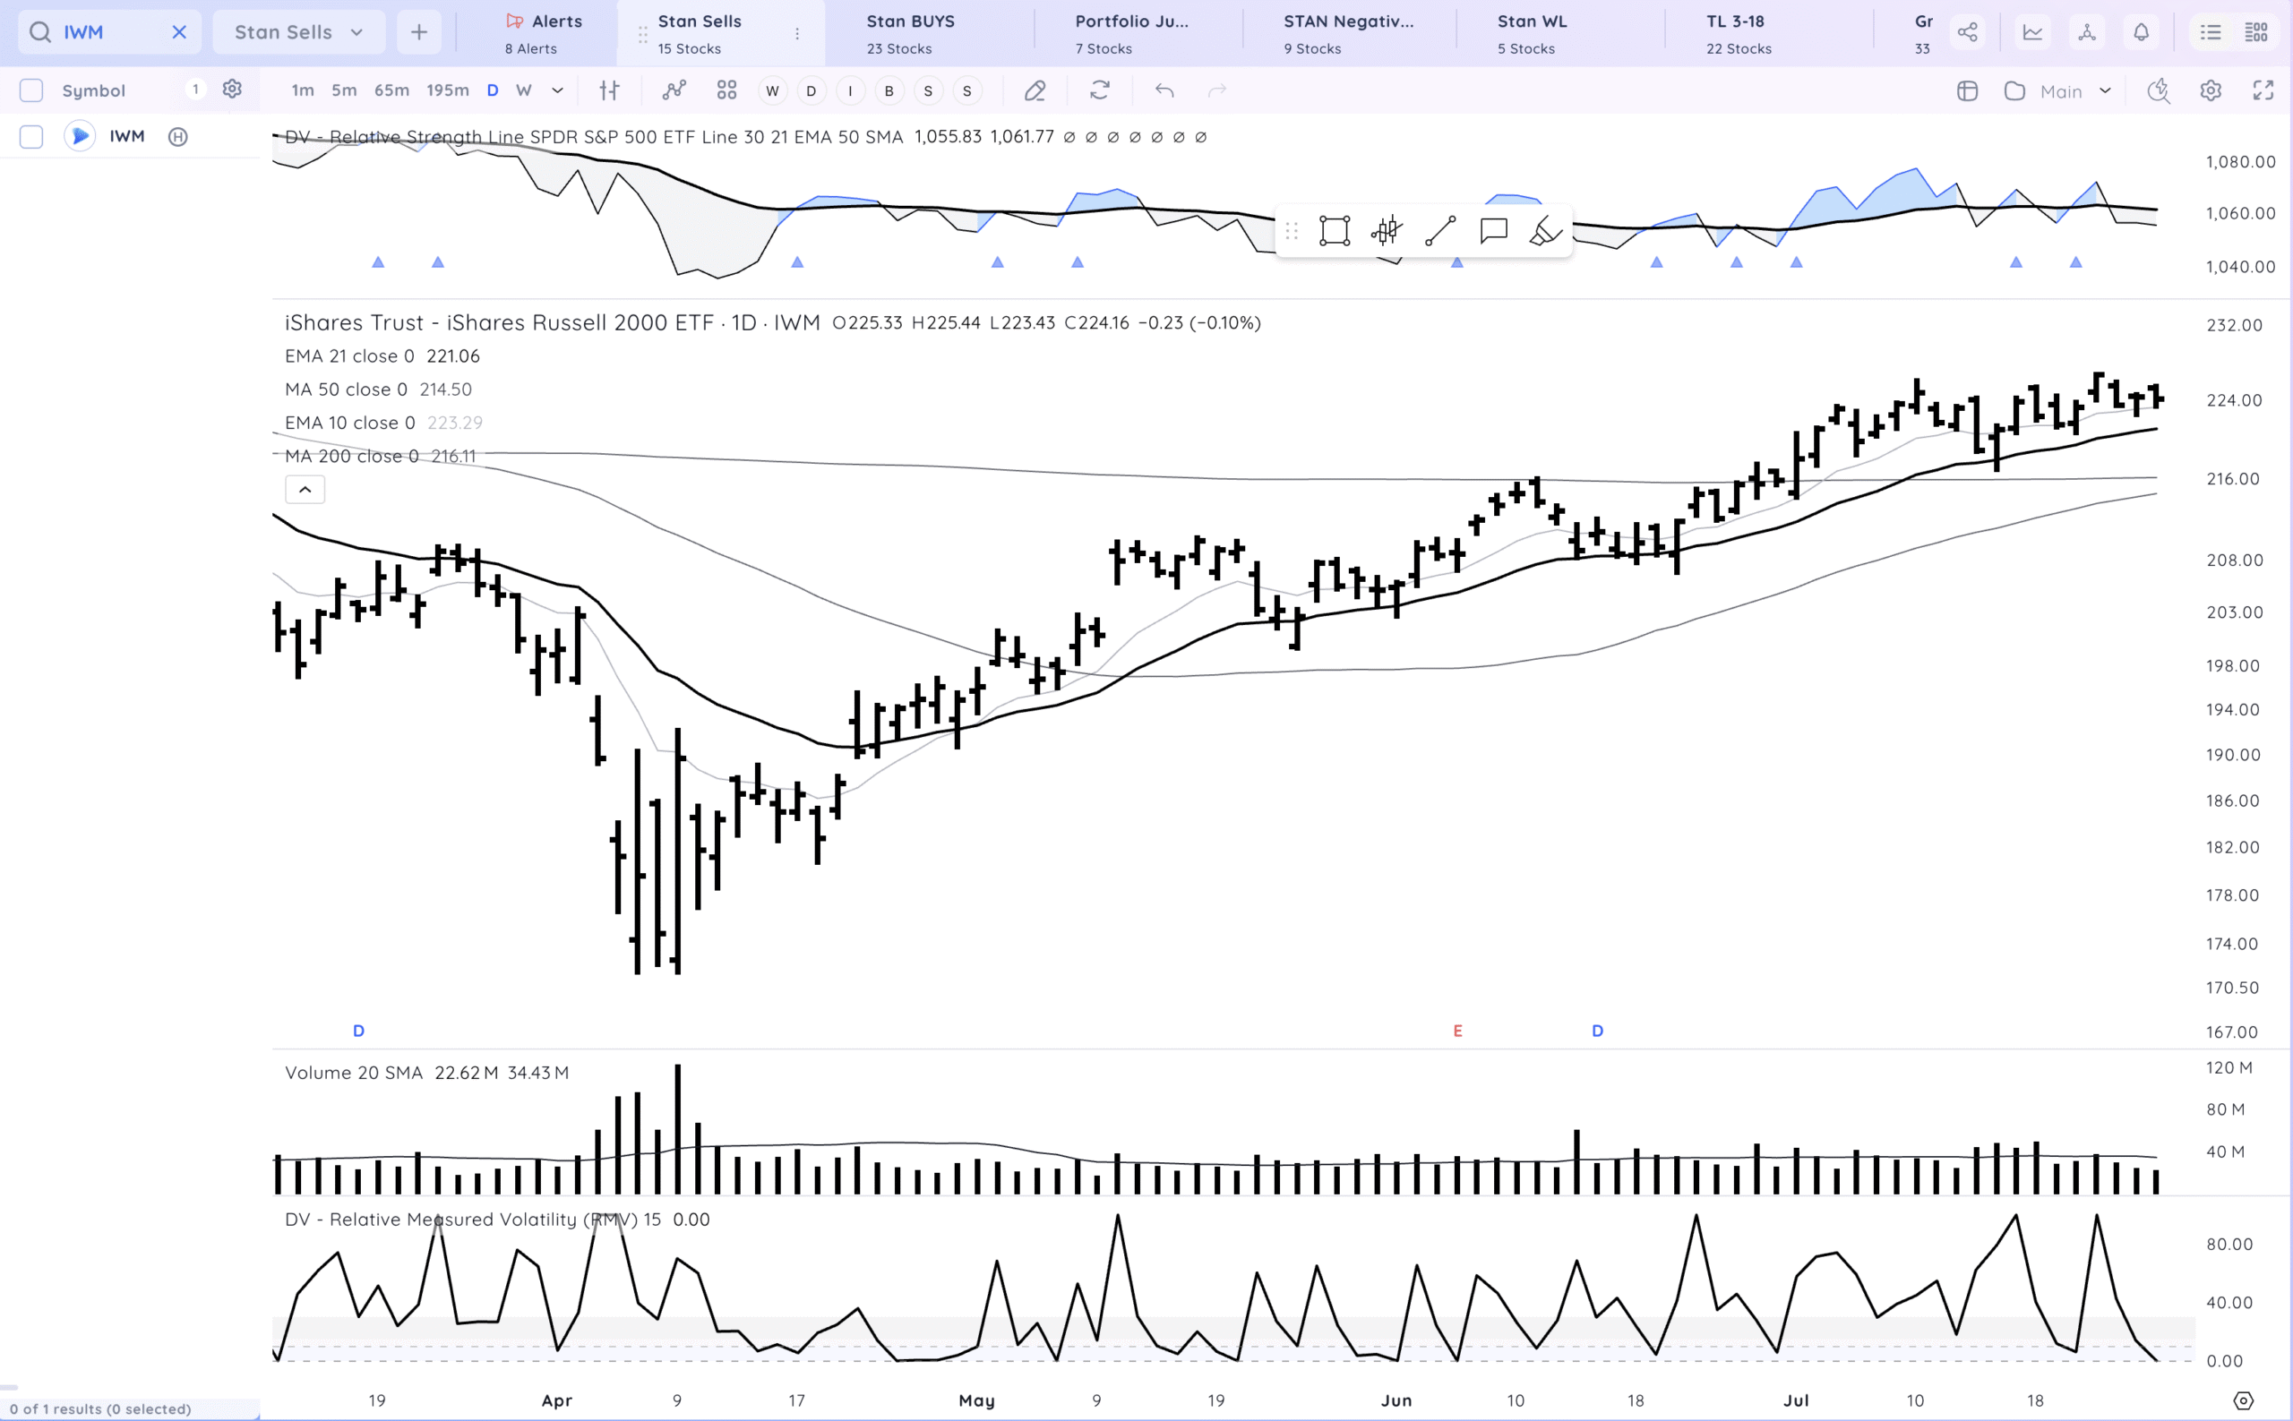This screenshot has width=2293, height=1421.
Task: Toggle the B marker circle button
Action: pyautogui.click(x=889, y=90)
